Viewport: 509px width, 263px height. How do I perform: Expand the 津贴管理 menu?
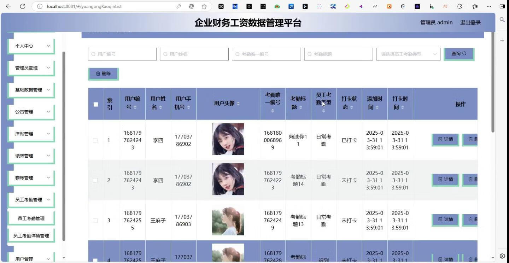click(31, 134)
